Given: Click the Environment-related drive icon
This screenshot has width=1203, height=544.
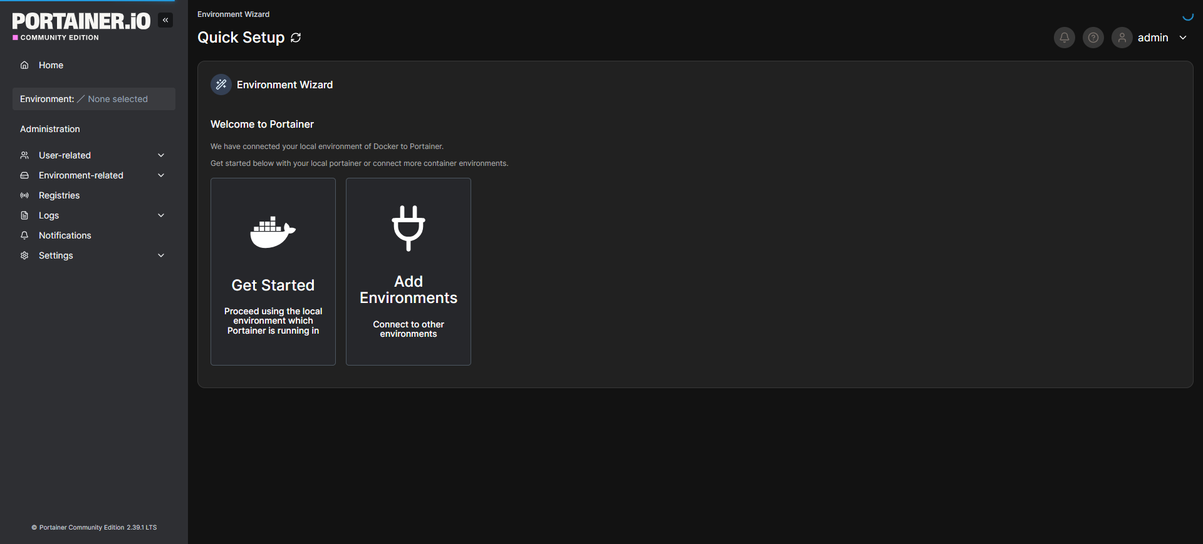Looking at the screenshot, I should tap(24, 175).
